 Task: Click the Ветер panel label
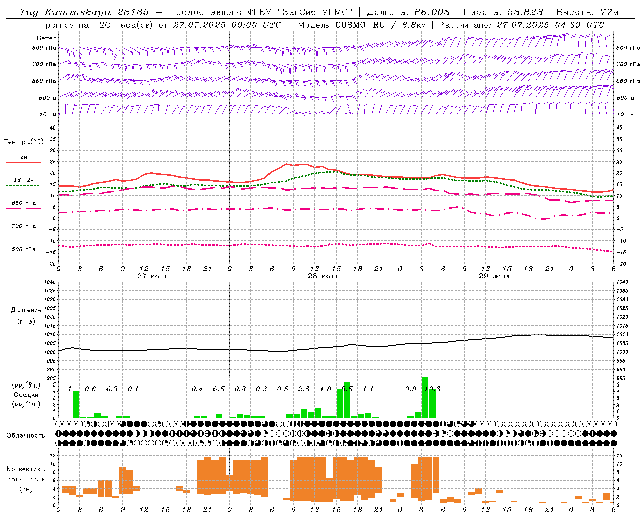pos(47,38)
